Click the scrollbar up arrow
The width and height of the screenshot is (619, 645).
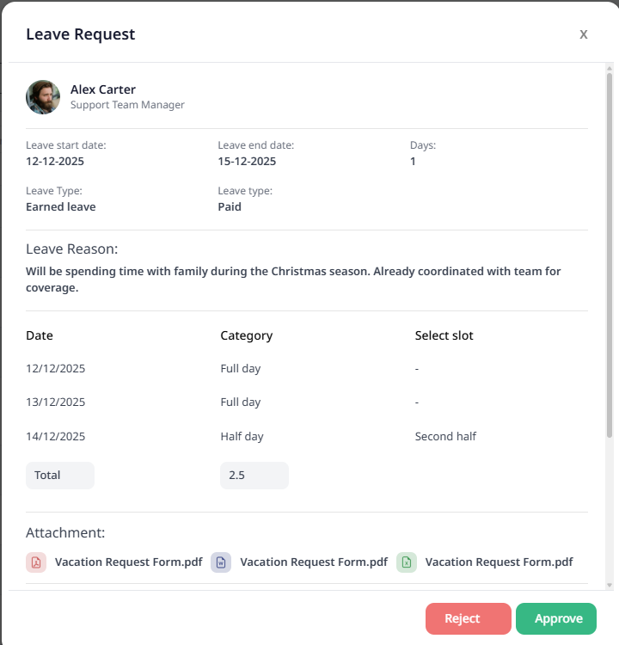(610, 69)
